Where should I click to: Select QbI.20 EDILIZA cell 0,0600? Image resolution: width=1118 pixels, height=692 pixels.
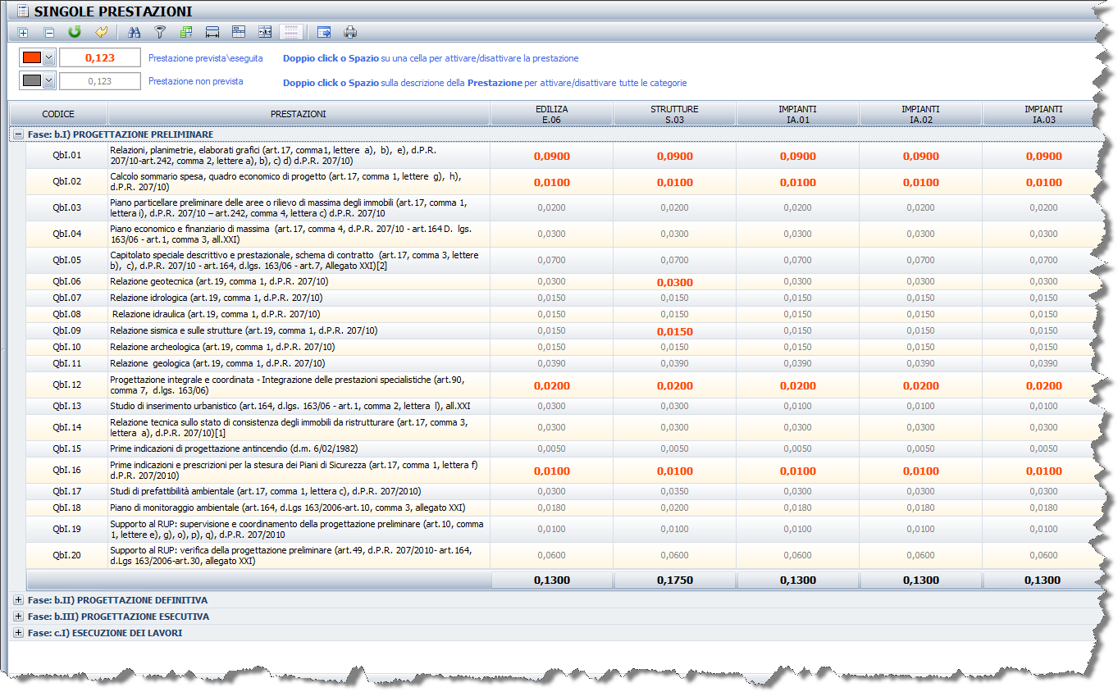pyautogui.click(x=551, y=556)
